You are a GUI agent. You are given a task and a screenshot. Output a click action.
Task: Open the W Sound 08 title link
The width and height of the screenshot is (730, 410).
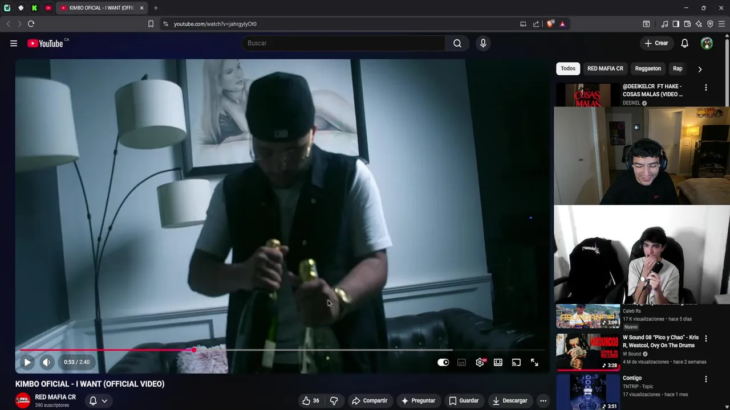[x=660, y=342]
